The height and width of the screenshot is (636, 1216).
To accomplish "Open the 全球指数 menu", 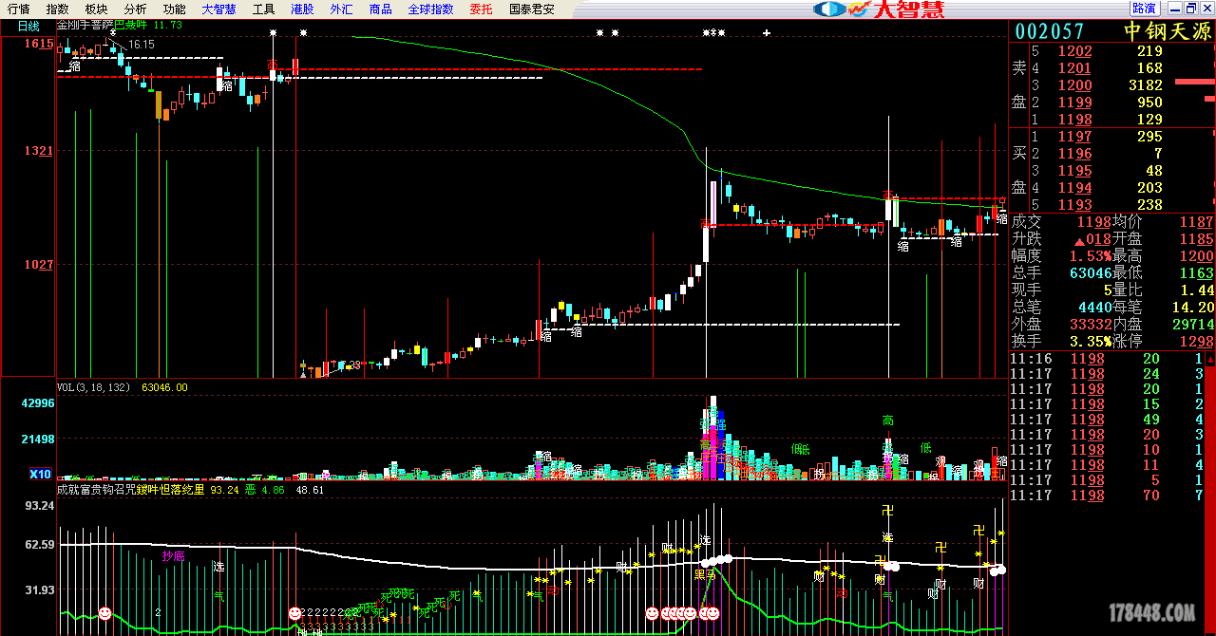I will tap(431, 9).
